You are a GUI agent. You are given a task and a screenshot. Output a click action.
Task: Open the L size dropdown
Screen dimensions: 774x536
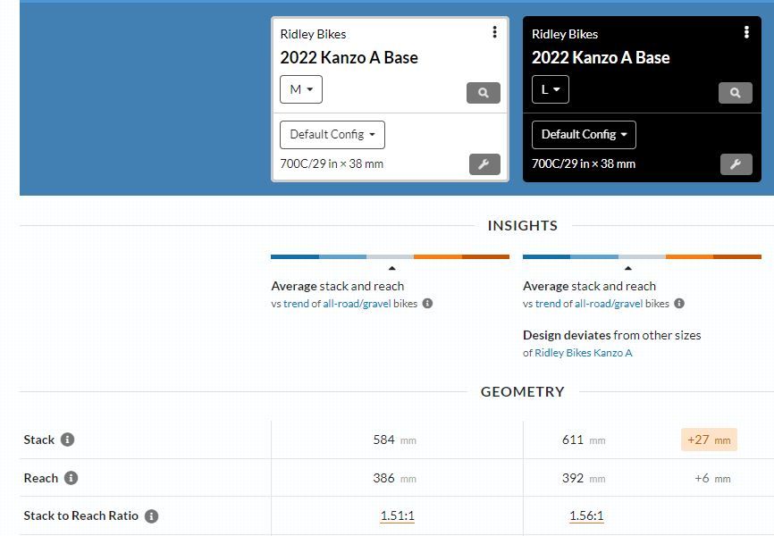551,89
